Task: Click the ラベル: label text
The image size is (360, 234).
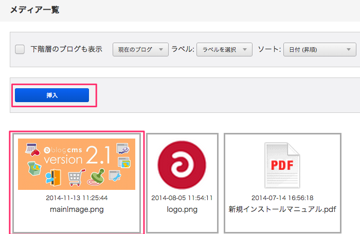Action: click(183, 49)
